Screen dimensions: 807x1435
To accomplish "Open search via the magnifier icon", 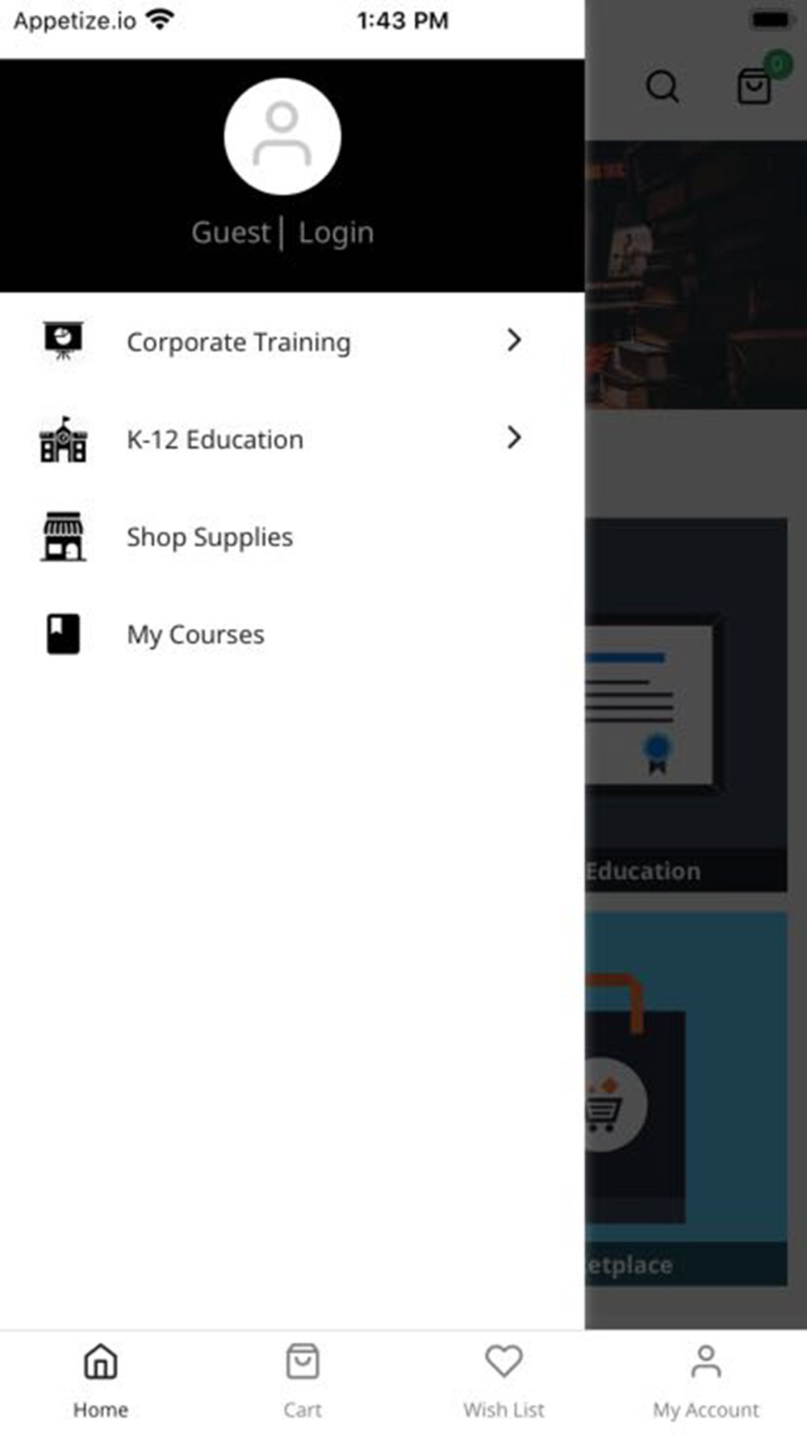I will click(x=663, y=86).
